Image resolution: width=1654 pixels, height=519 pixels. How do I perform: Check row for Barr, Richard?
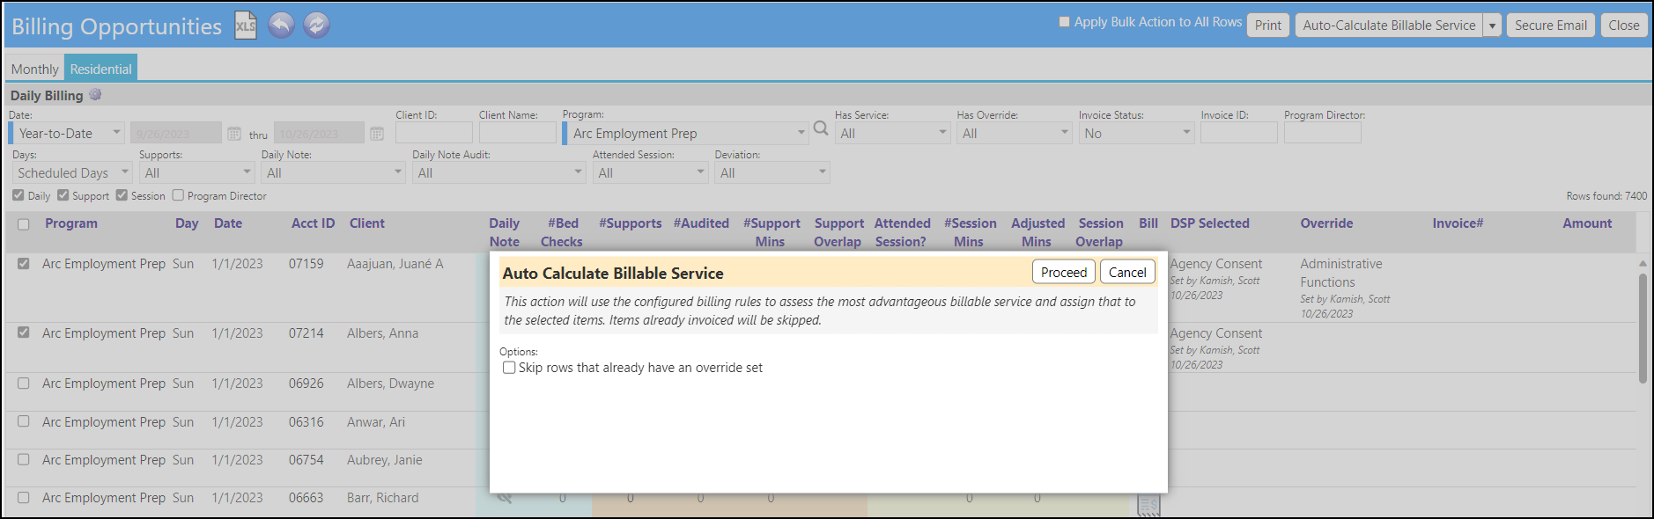click(x=24, y=497)
